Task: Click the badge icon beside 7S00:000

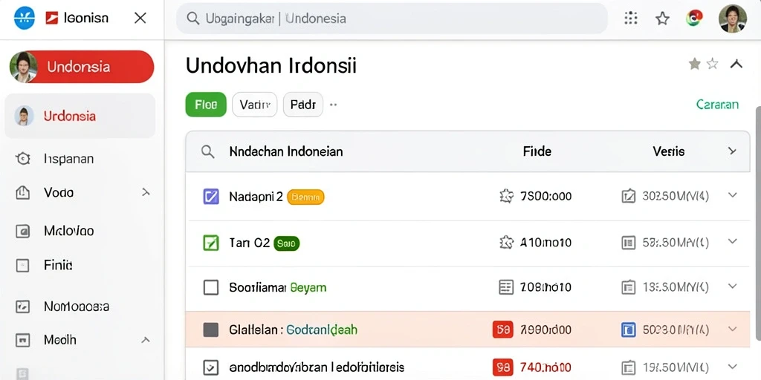Action: (x=506, y=196)
